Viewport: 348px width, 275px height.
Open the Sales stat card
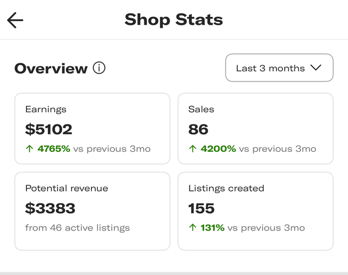[x=255, y=128]
